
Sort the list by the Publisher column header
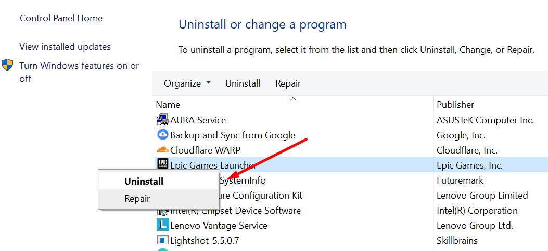coord(455,105)
